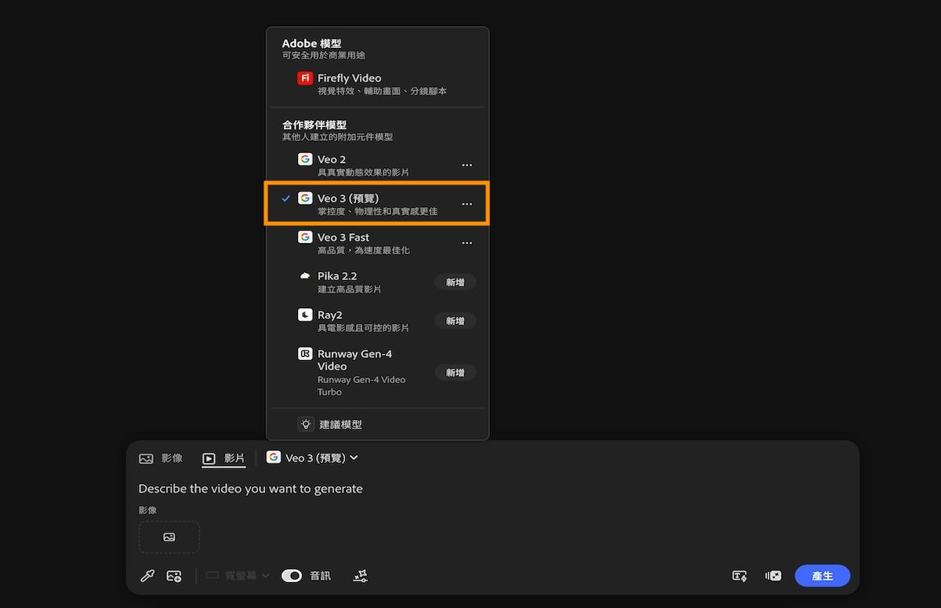This screenshot has width=941, height=608.
Task: Click 新增 next to Ray2
Action: point(455,321)
